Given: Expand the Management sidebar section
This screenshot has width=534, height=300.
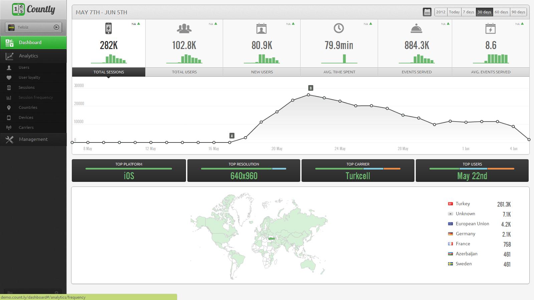Looking at the screenshot, I should coord(33,139).
